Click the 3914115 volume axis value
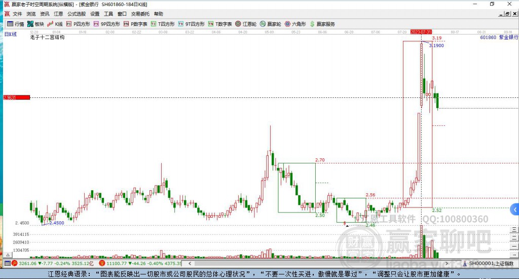 point(21,234)
